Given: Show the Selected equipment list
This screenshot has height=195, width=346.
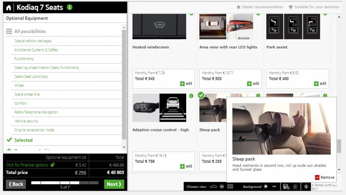Looking at the screenshot, I should tap(24, 140).
